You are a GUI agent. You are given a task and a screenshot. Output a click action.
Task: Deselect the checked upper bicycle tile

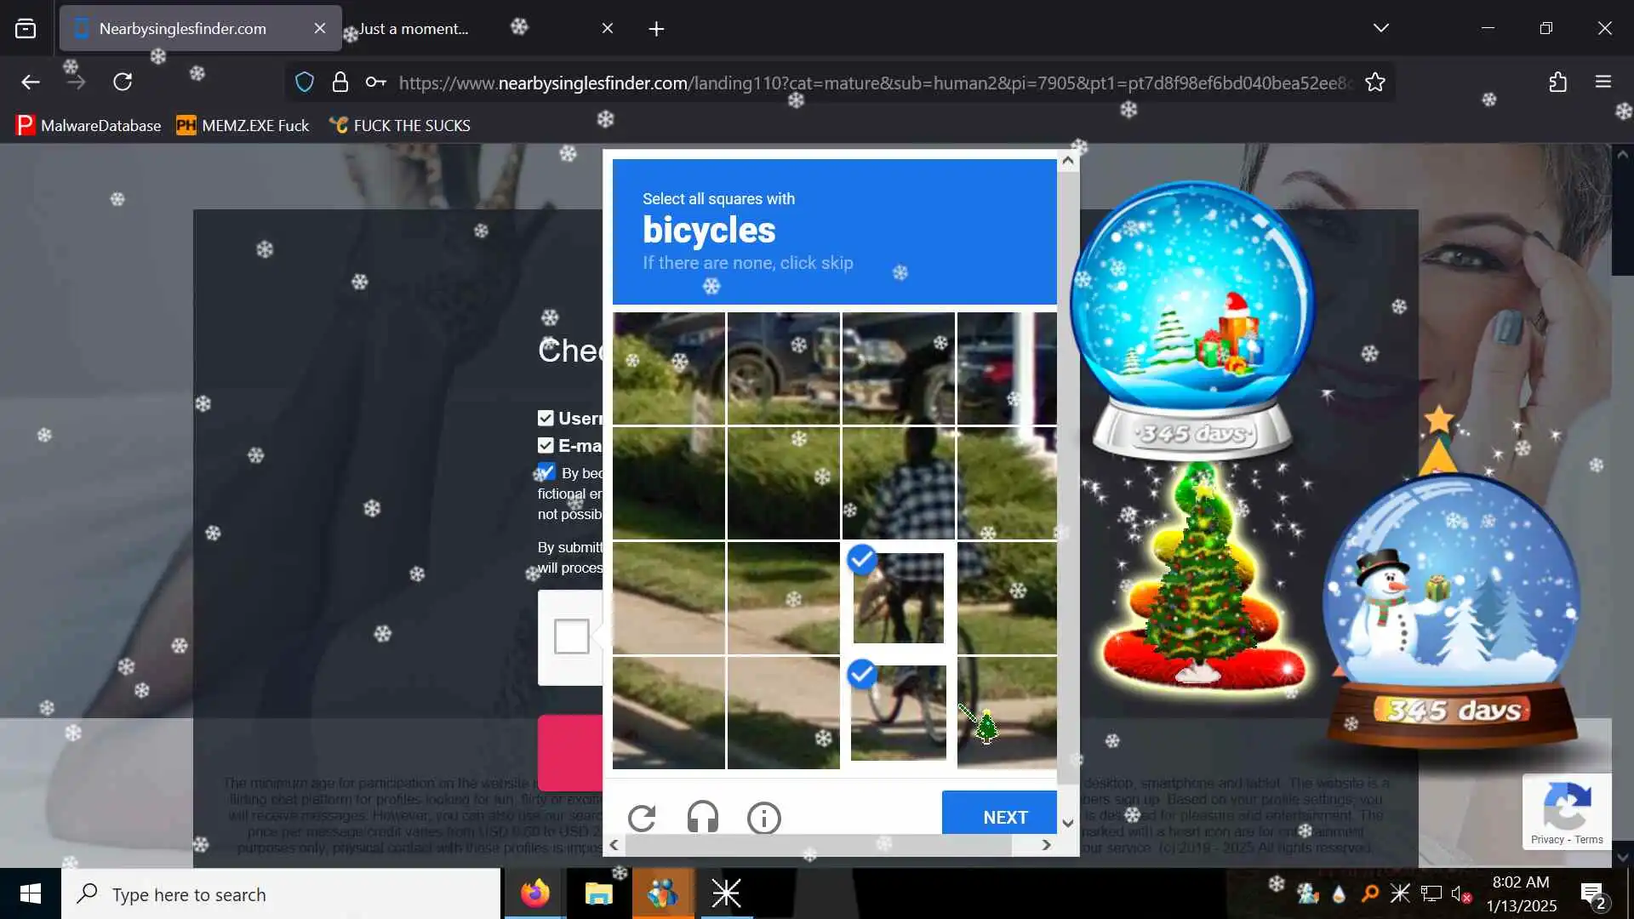(898, 597)
